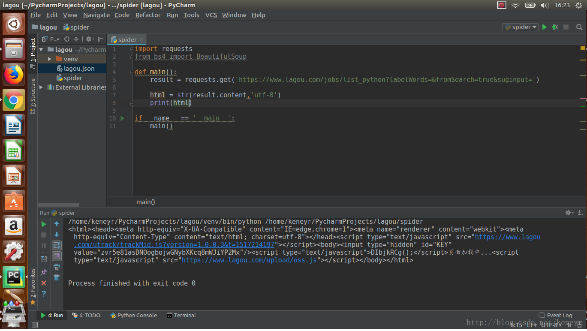Open the Project view selector dropdown
This screenshot has height=331, width=587.
coord(51,39)
